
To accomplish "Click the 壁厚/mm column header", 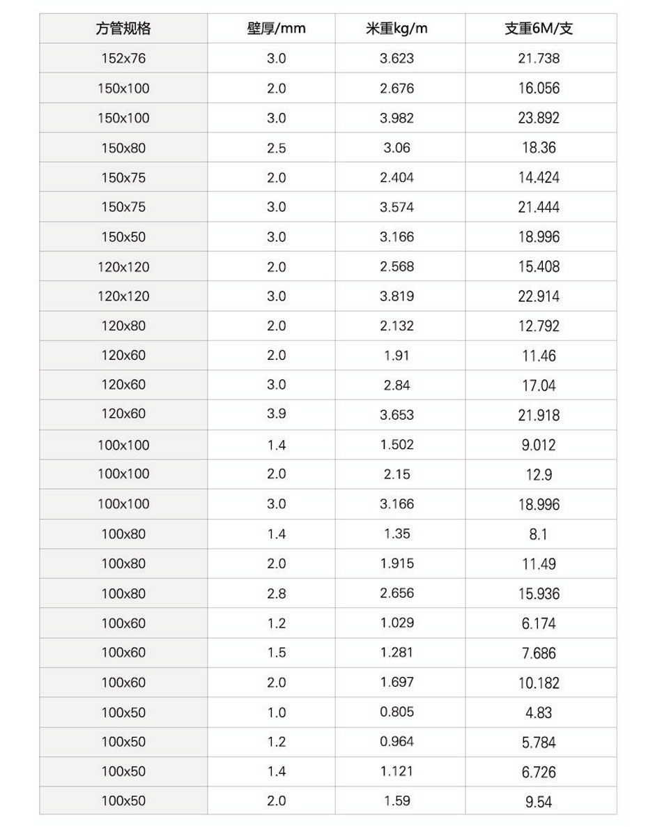I will click(276, 29).
